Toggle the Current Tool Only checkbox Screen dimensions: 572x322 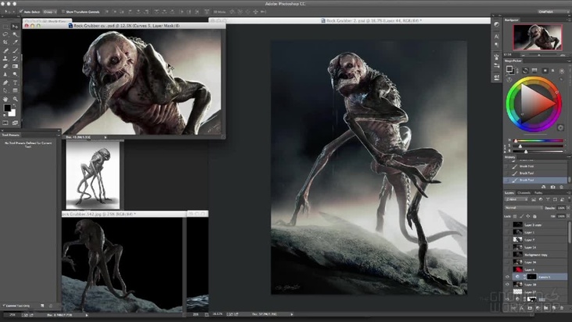(x=5, y=306)
